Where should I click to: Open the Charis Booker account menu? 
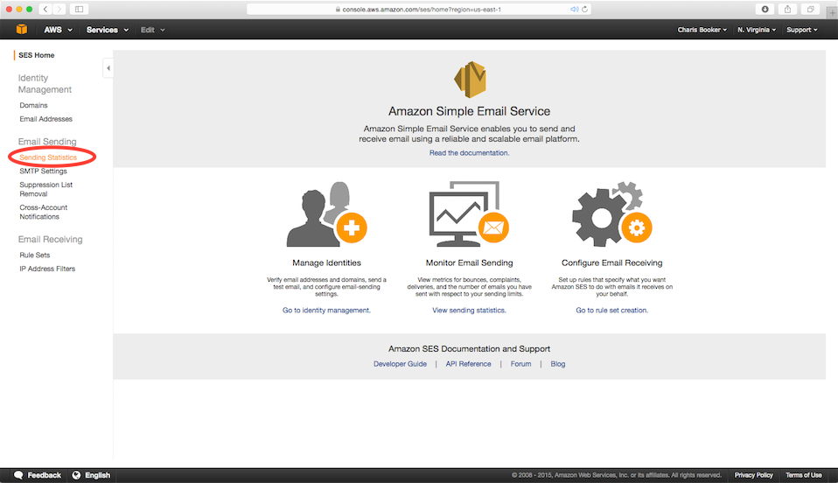[702, 30]
